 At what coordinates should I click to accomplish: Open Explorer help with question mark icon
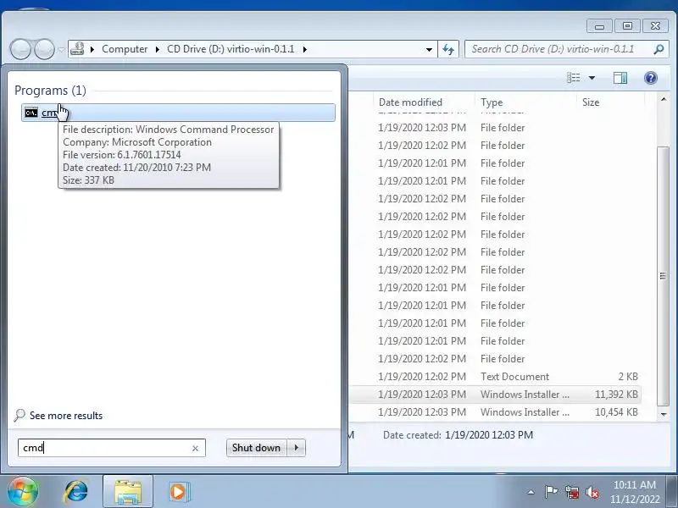[650, 78]
